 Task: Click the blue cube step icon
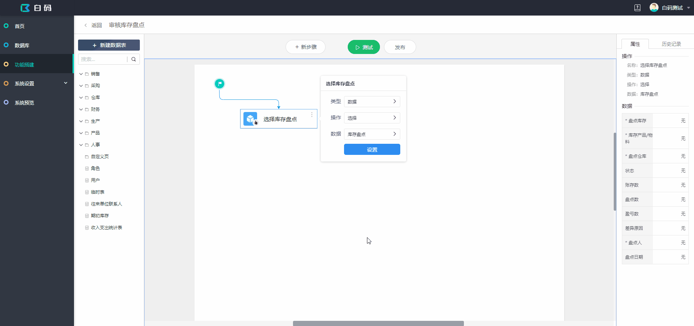point(250,119)
